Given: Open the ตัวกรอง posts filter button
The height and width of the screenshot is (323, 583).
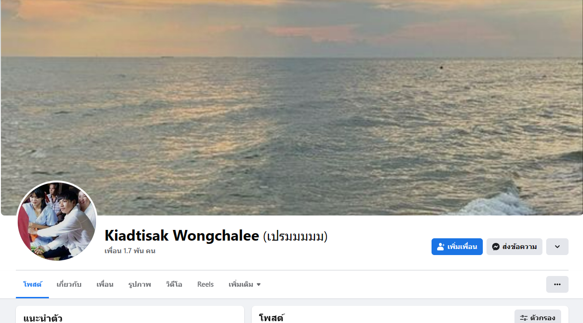Looking at the screenshot, I should [x=538, y=318].
